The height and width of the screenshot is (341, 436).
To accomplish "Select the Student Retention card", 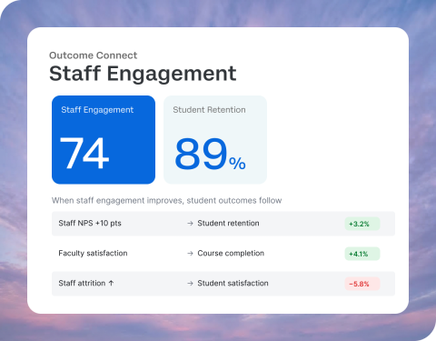I will pos(215,140).
